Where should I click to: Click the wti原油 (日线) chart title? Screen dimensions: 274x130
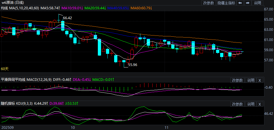tap(14, 3)
